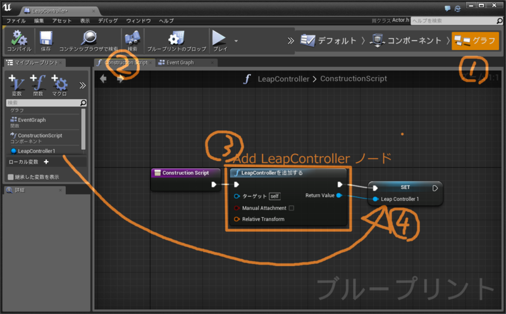This screenshot has height=314, width=506.
Task: Open デバッグ menu
Action: tap(108, 21)
